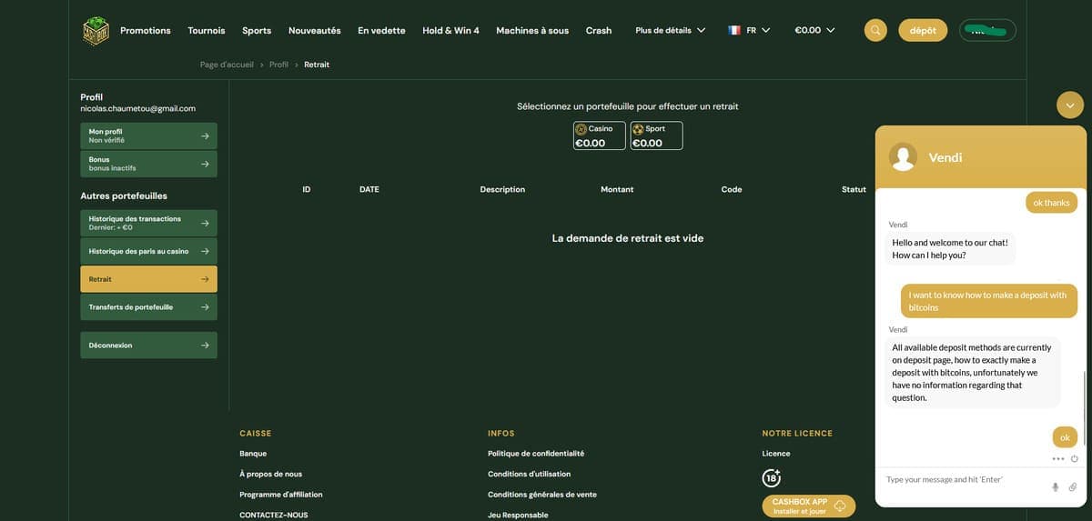The image size is (1092, 521).
Task: Click the Autres portefeuilles heading
Action: click(x=124, y=195)
